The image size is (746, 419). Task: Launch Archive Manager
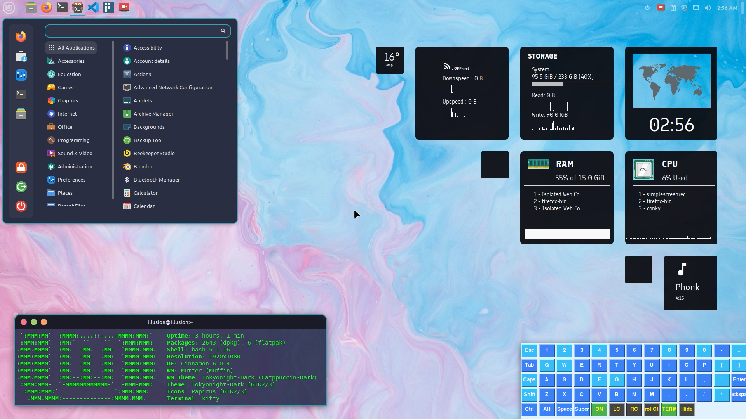point(172,114)
